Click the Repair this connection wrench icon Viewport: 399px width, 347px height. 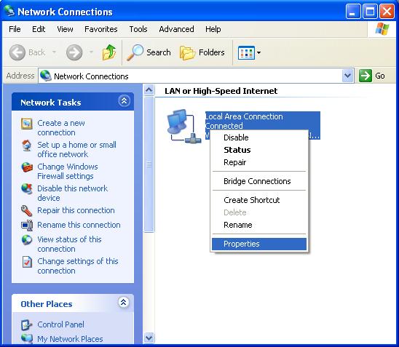click(x=26, y=211)
